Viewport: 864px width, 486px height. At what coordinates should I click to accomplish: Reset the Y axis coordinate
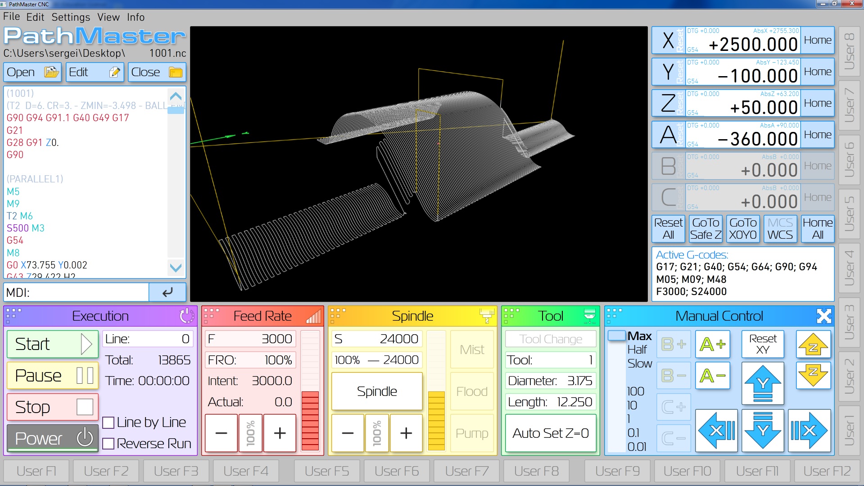pos(680,72)
